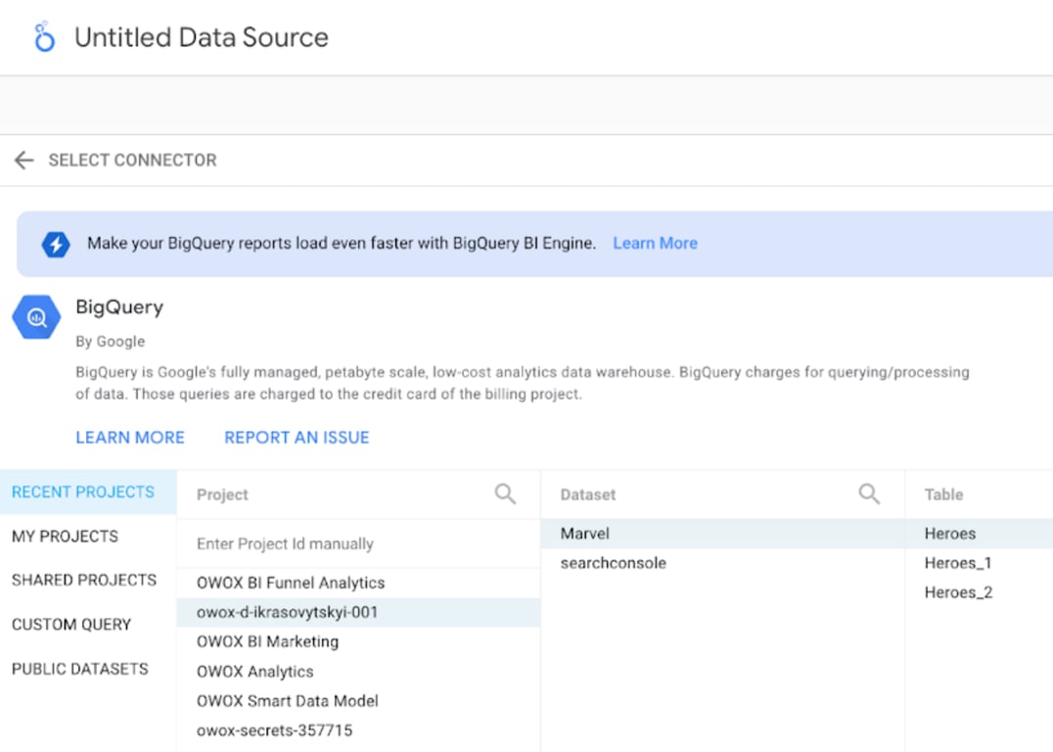Click the BigQuery BI Engine lightning icon
The width and height of the screenshot is (1053, 752).
pos(56,244)
